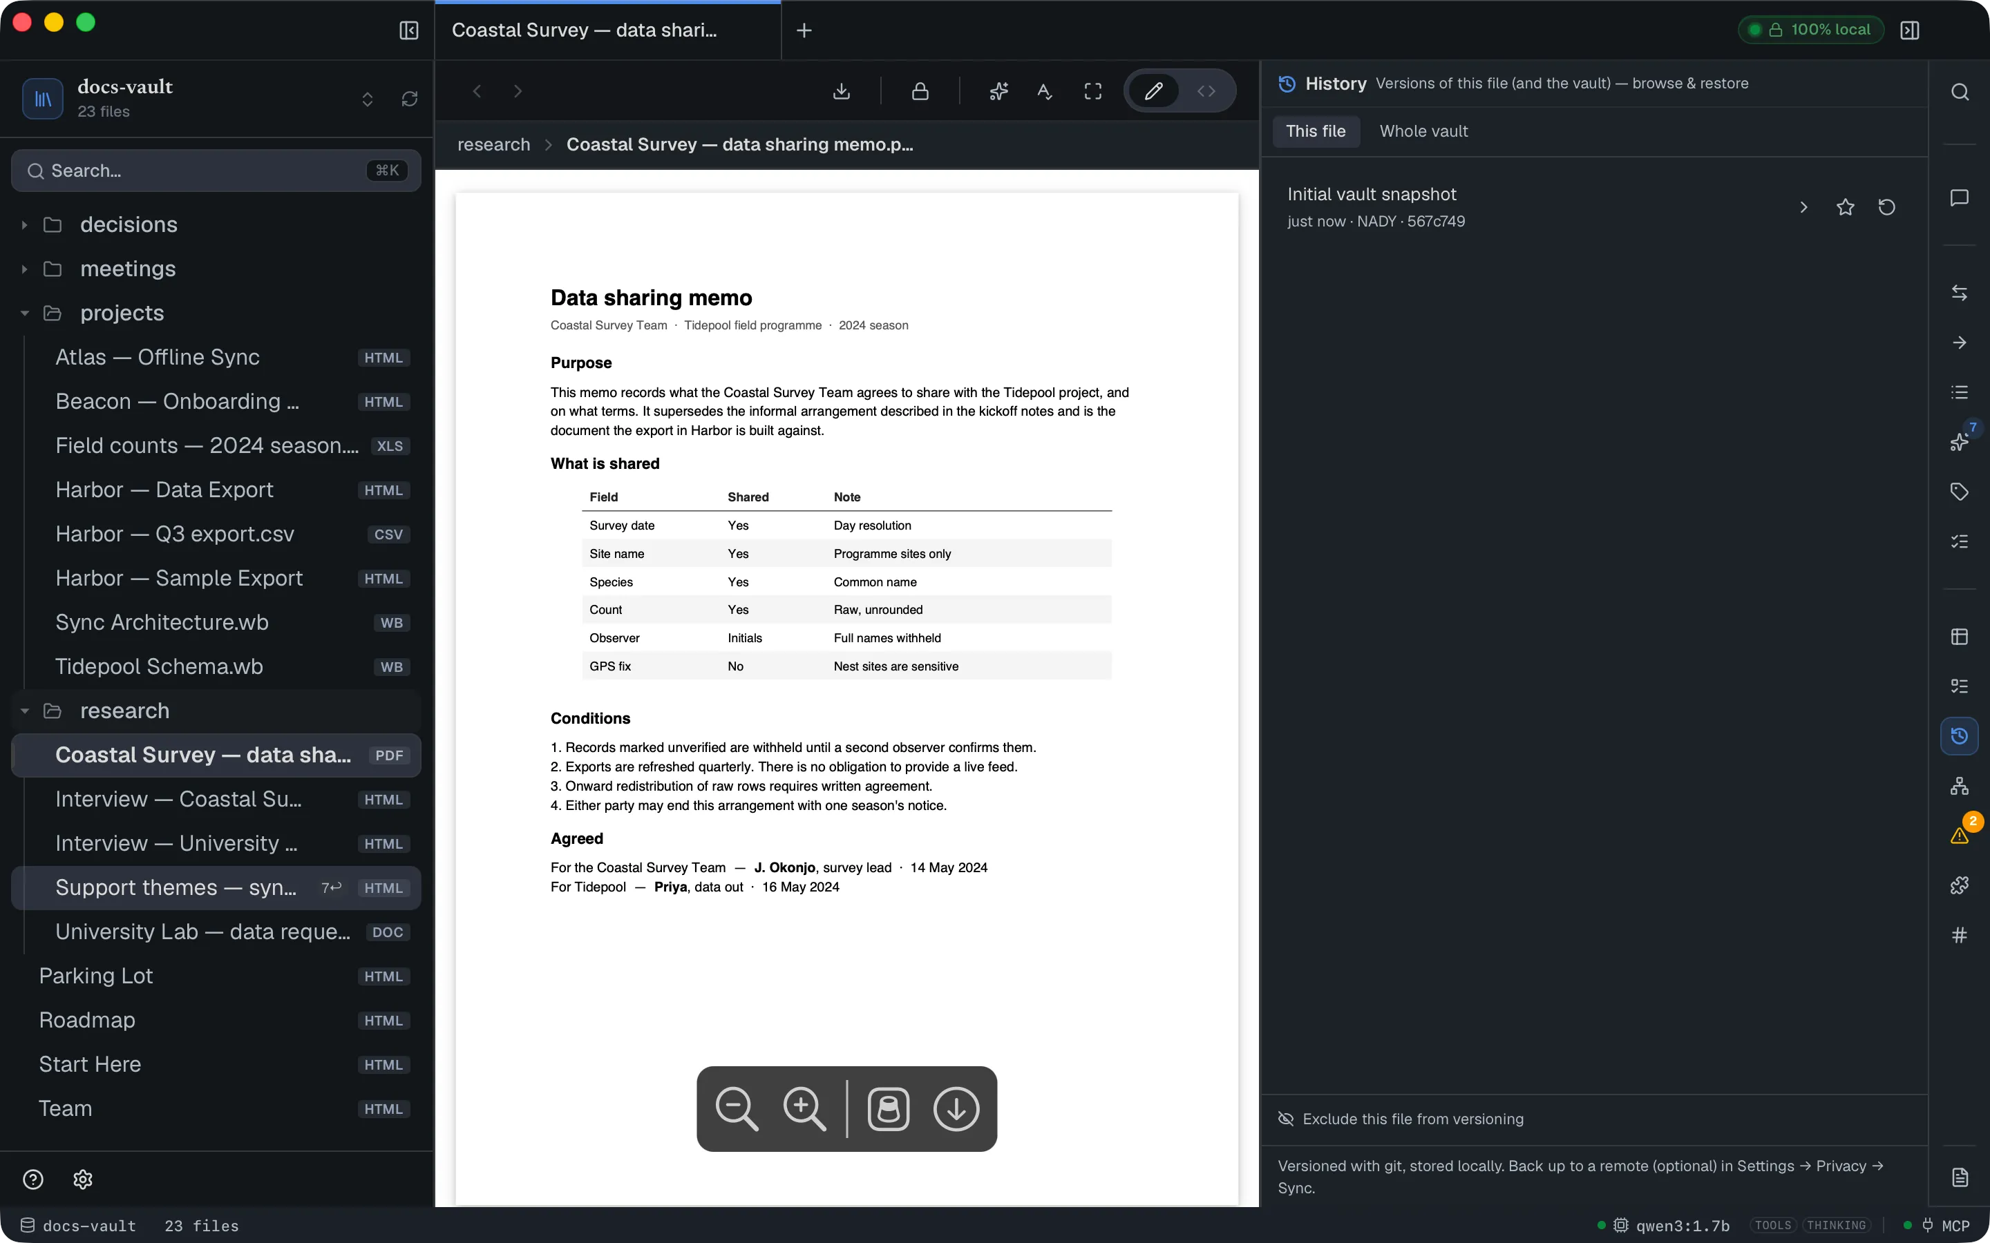This screenshot has width=1990, height=1243.
Task: Click the research breadcrumb link
Action: pos(493,145)
